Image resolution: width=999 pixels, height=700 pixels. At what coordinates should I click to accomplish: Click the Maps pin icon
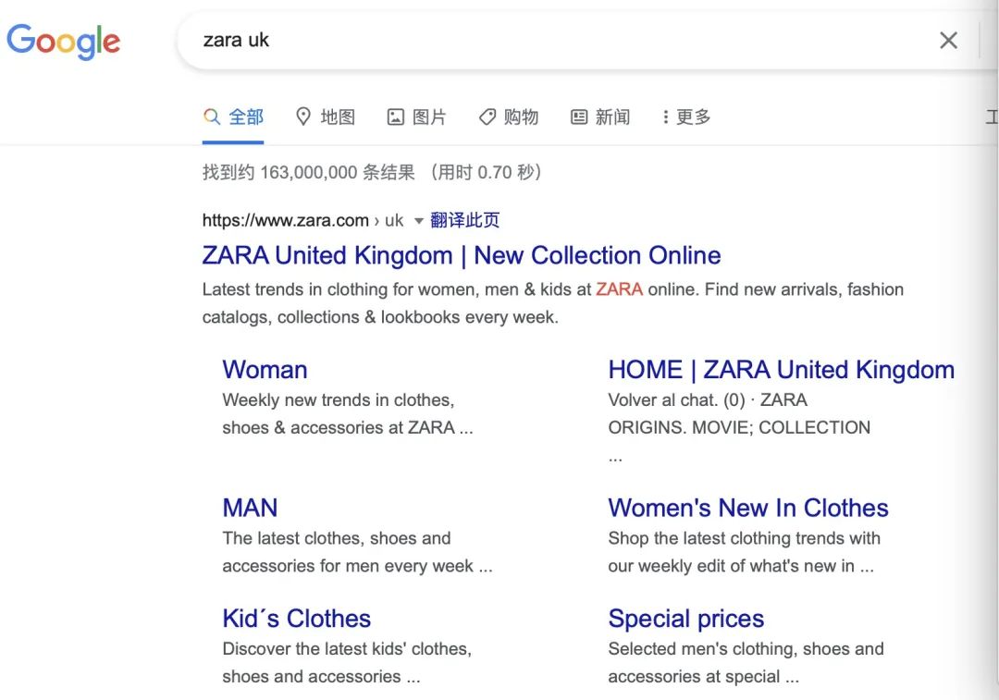(x=302, y=117)
